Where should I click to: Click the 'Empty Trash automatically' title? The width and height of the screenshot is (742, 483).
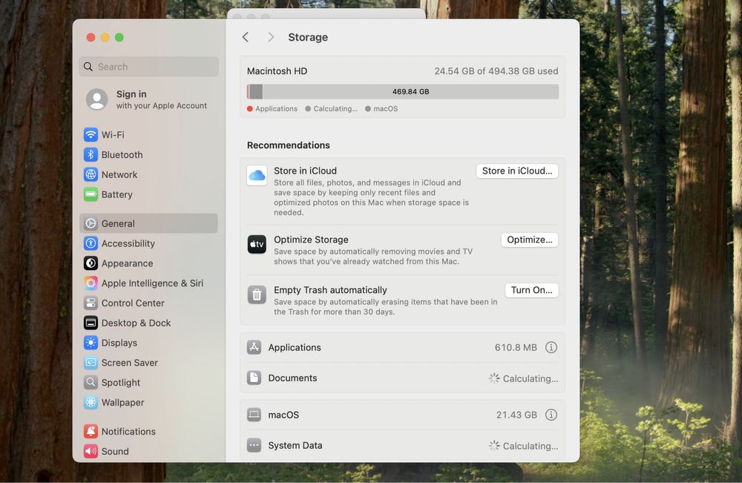tap(330, 289)
